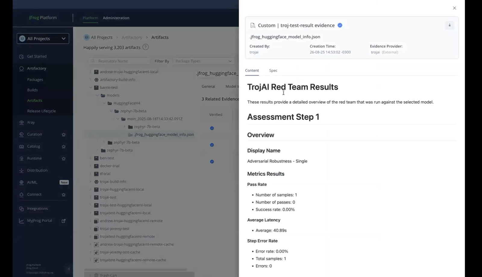Select andrew-trojai-huggingfaceml-remote repository

[131, 221]
